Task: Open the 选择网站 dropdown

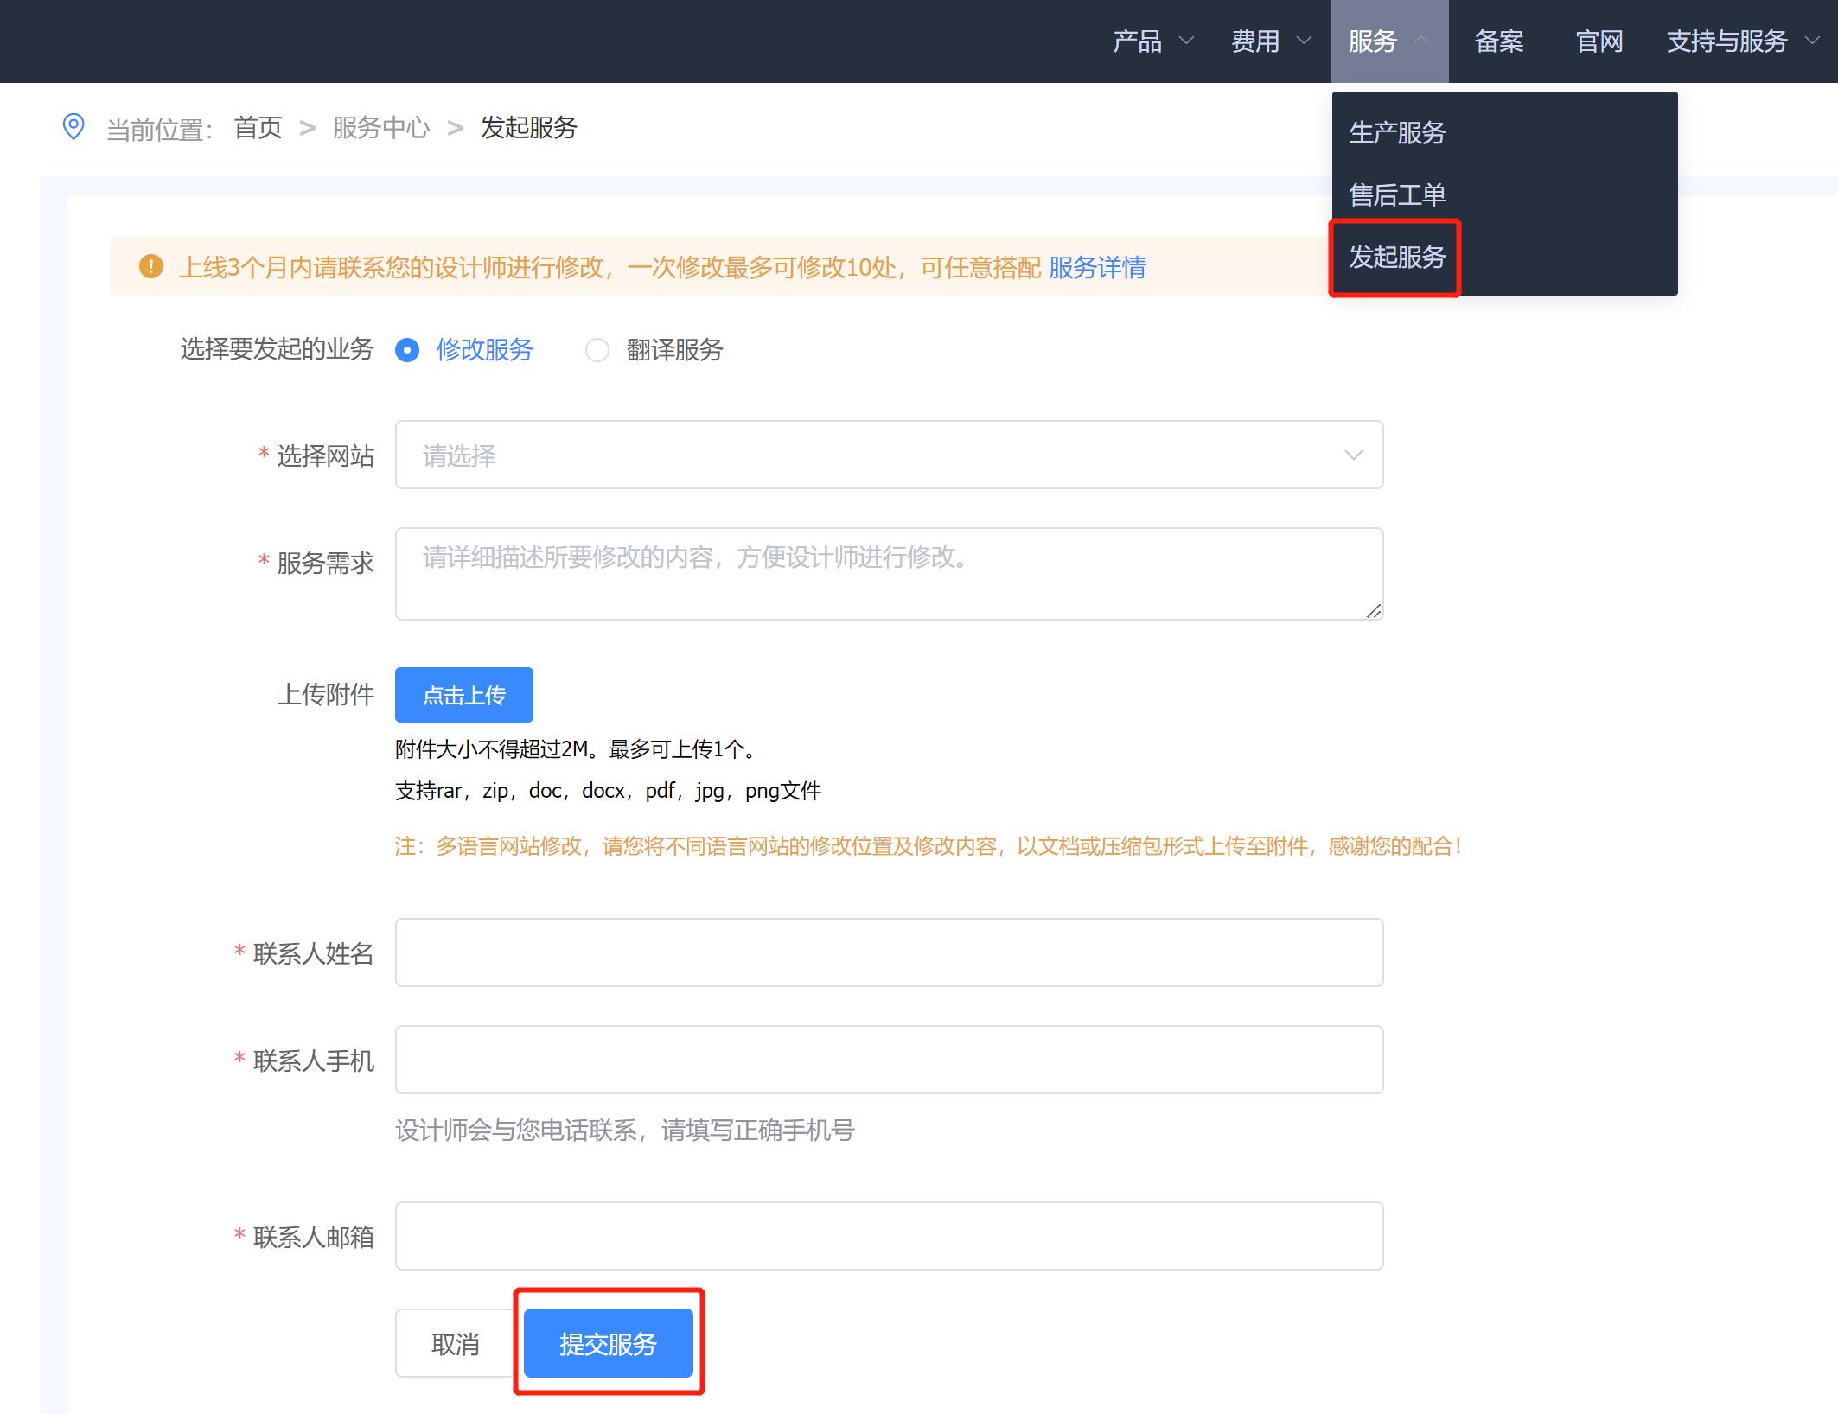Action: pos(889,455)
